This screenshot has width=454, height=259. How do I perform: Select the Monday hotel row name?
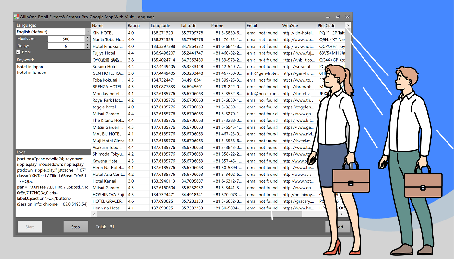click(108, 94)
